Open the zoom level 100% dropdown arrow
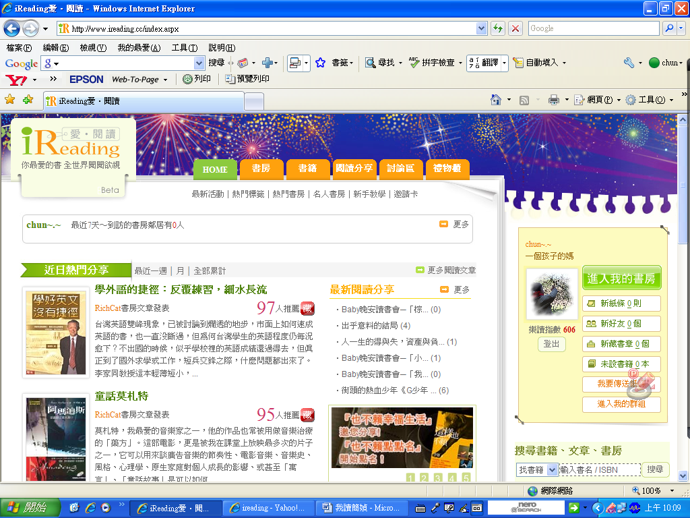 [672, 491]
